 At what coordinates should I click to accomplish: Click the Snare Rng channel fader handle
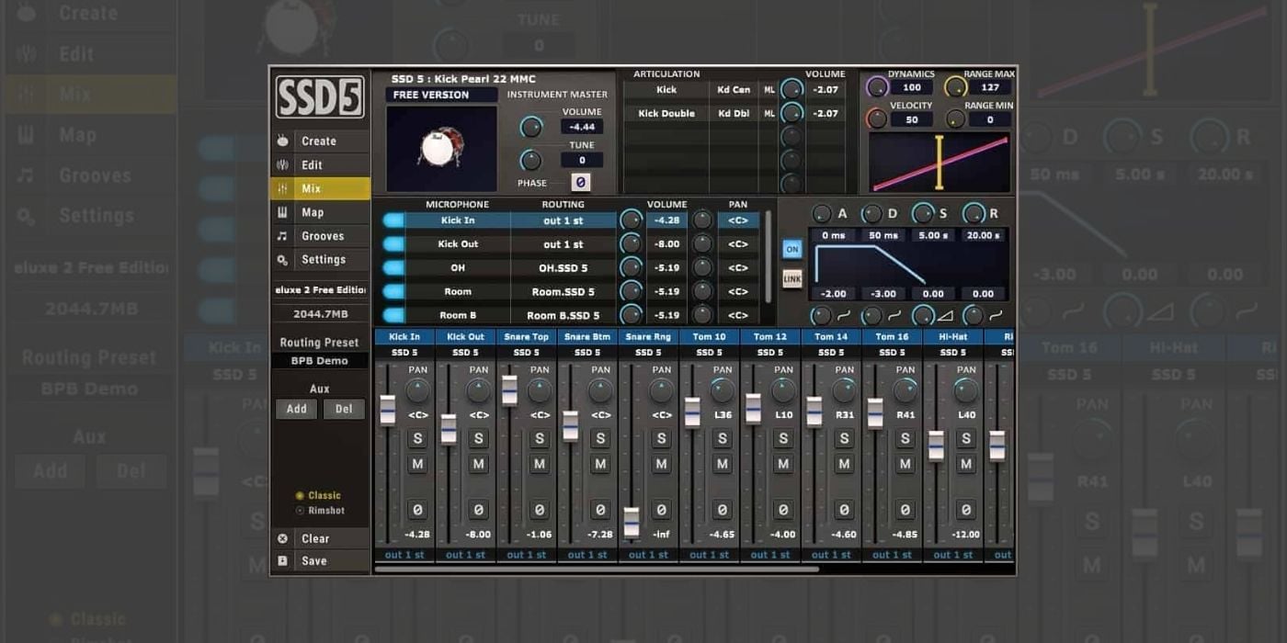pos(631,522)
